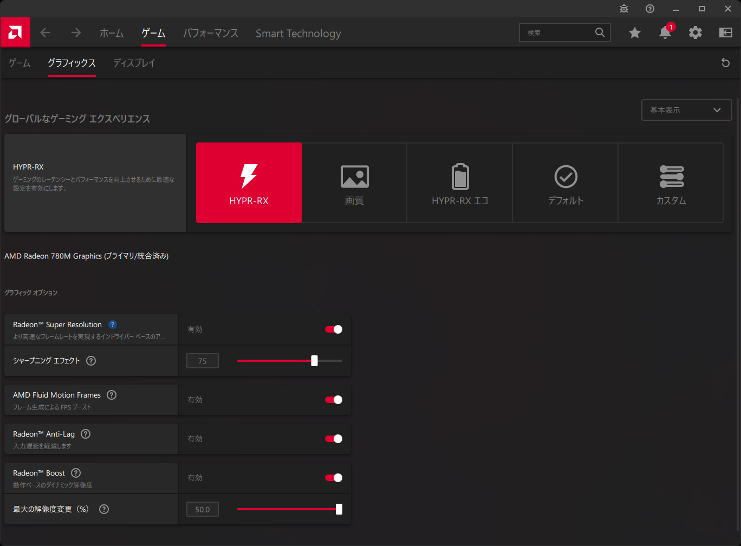Screen dimensions: 741x546
Task: Click the シャープニング エフェクト slider handle
Action: (x=314, y=361)
